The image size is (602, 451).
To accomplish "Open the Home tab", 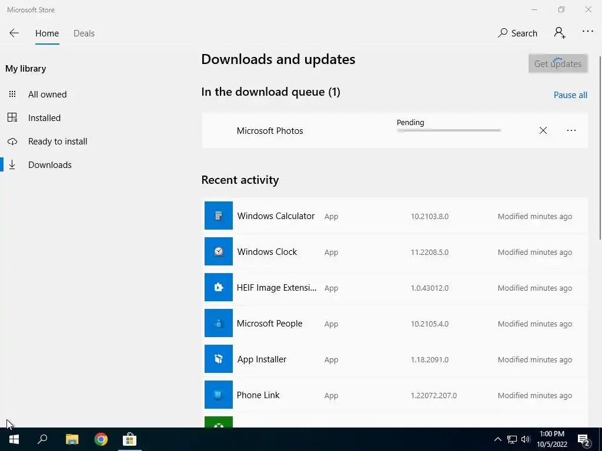I will coord(47,33).
